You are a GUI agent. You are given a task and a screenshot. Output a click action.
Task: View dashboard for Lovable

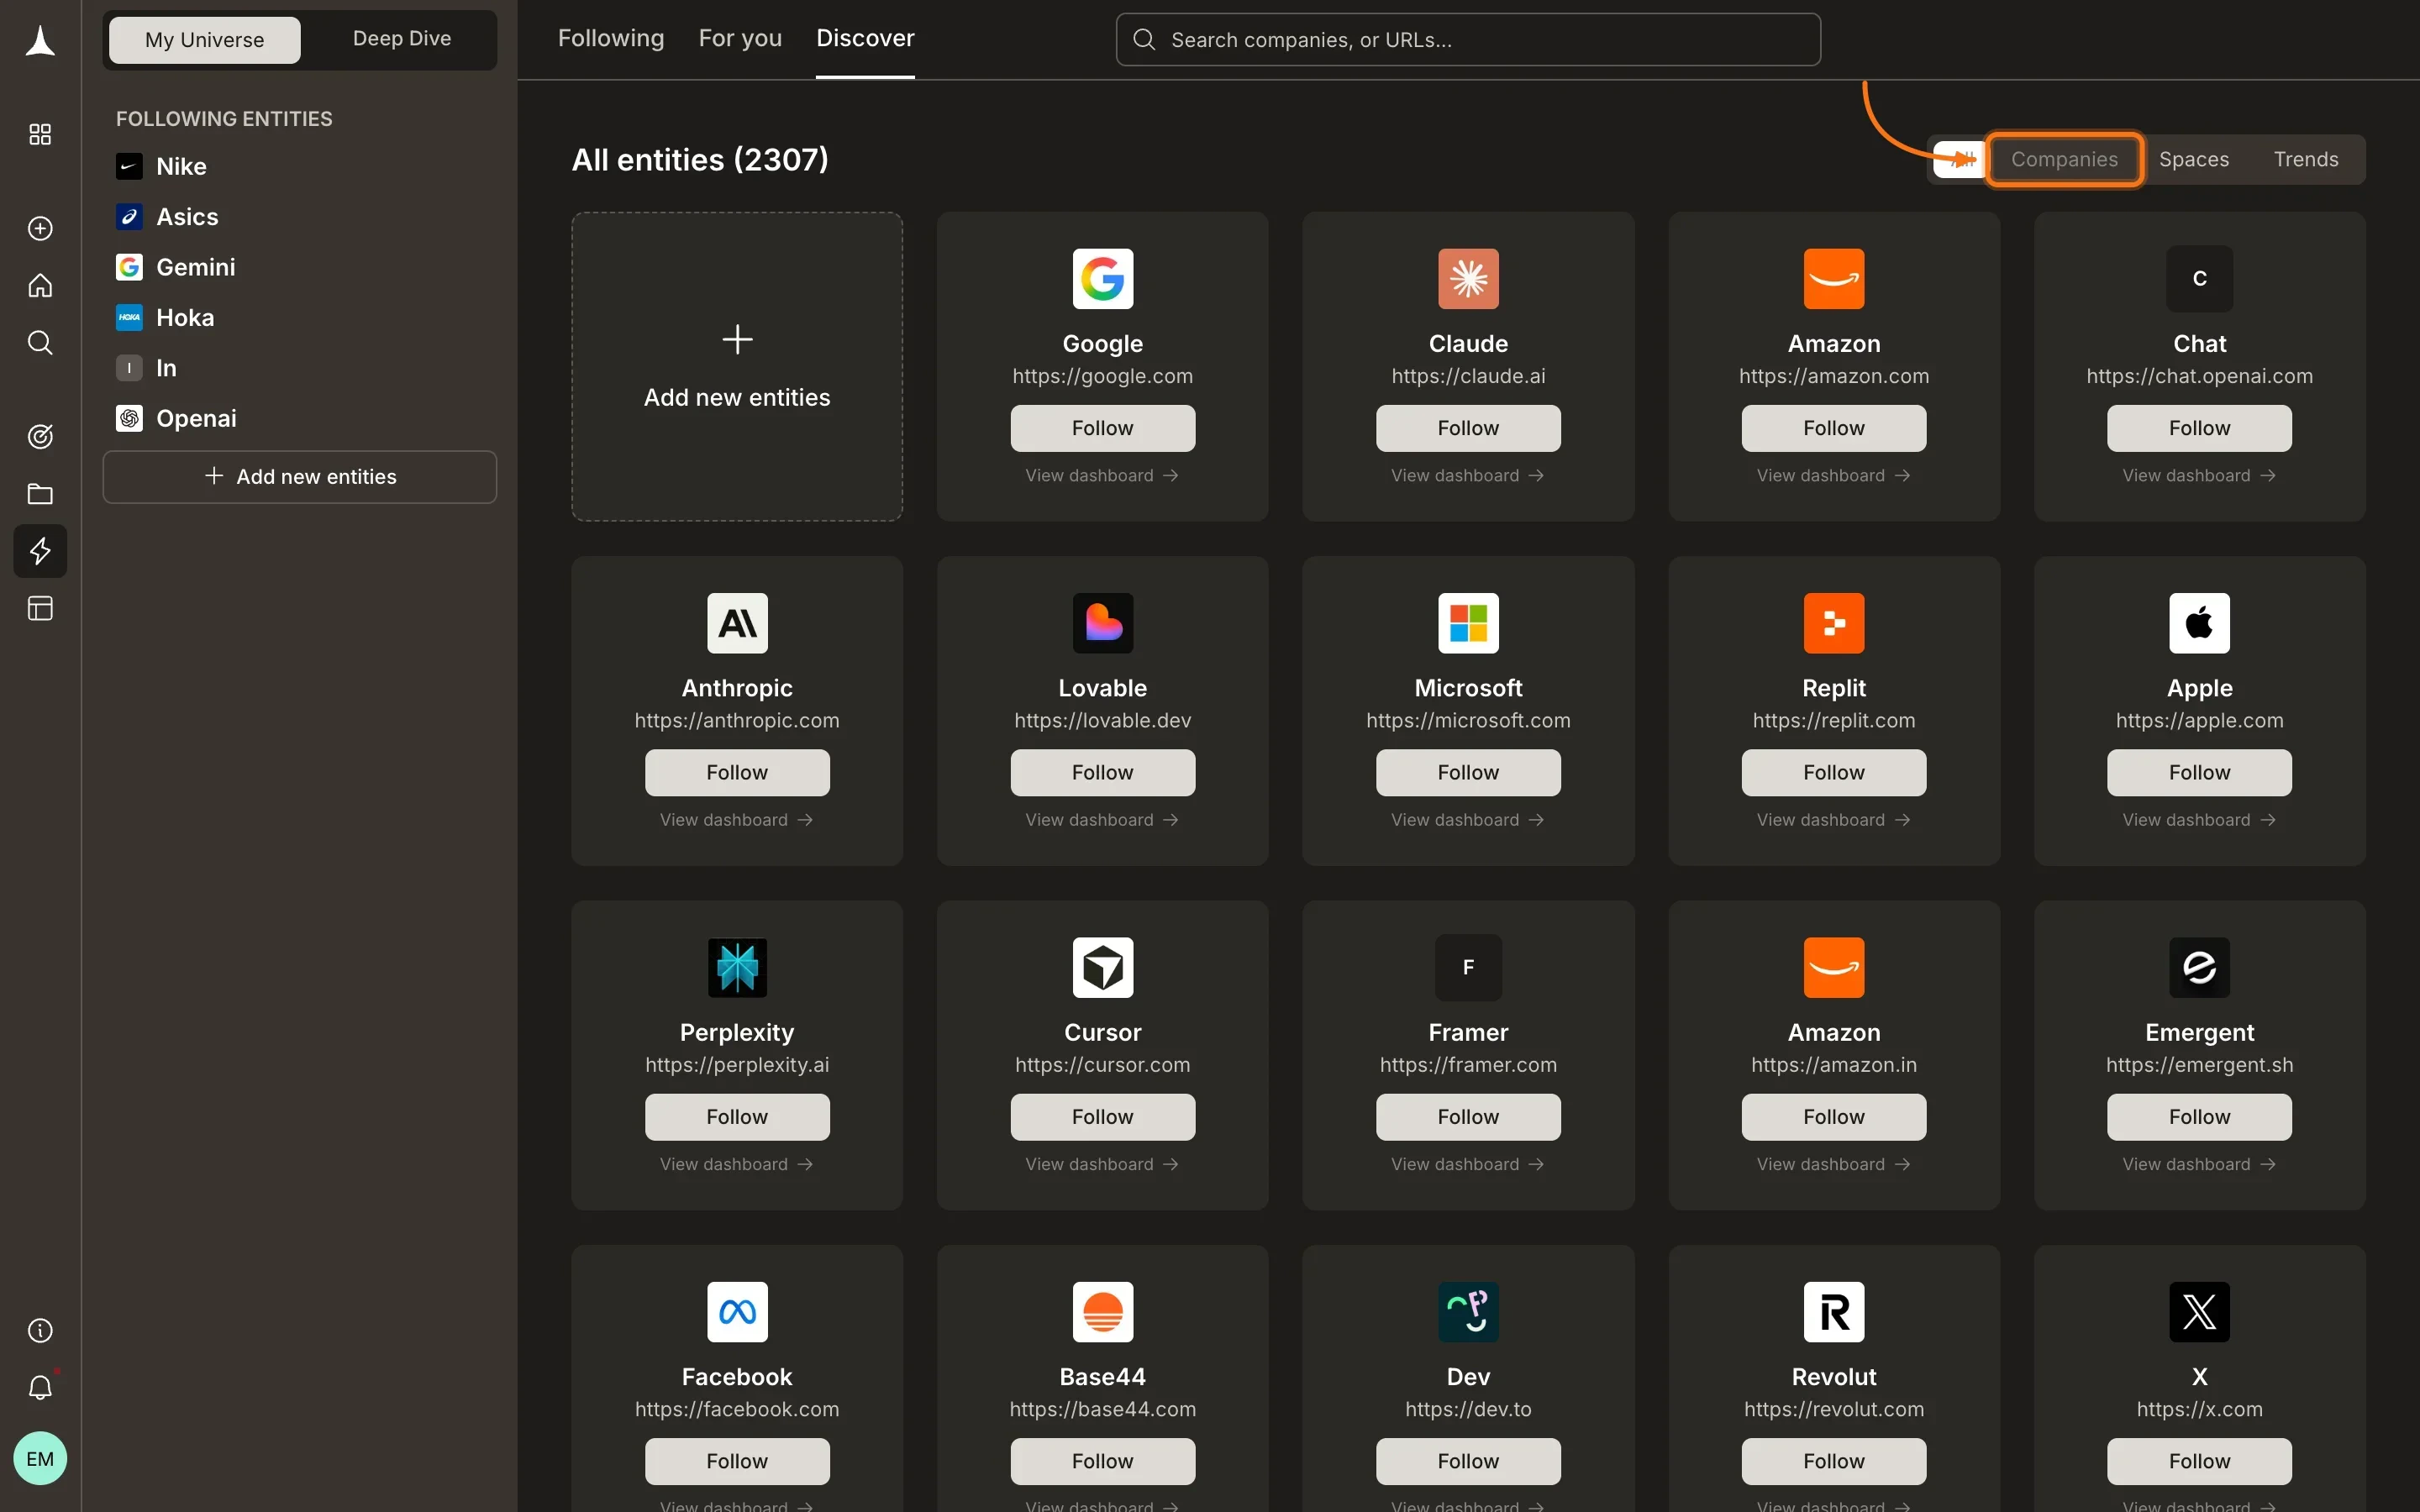(x=1102, y=820)
